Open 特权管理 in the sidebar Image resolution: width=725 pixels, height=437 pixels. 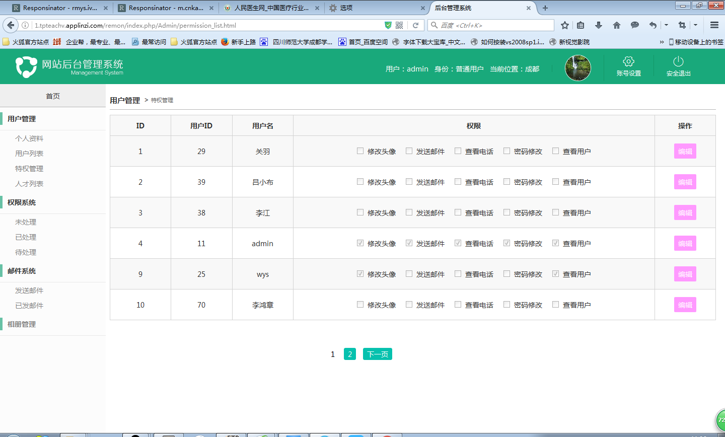[x=29, y=169]
